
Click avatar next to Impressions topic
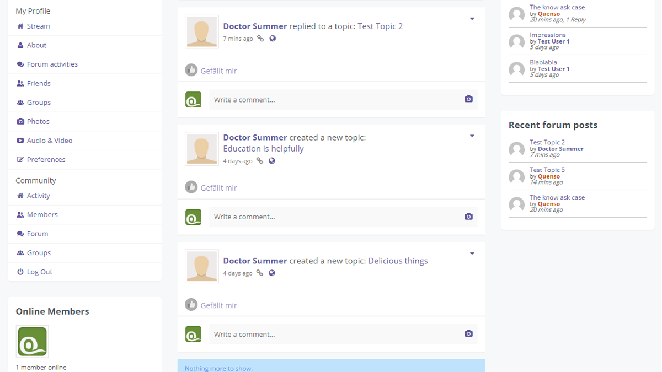tap(516, 42)
